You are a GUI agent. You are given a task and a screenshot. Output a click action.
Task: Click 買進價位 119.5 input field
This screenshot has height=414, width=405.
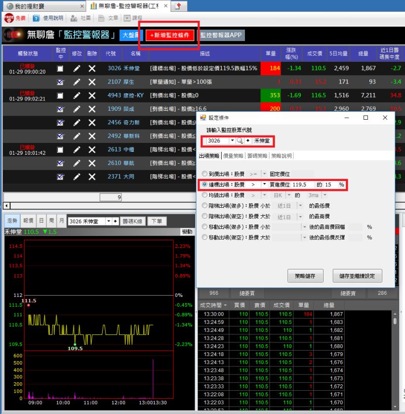(303, 184)
